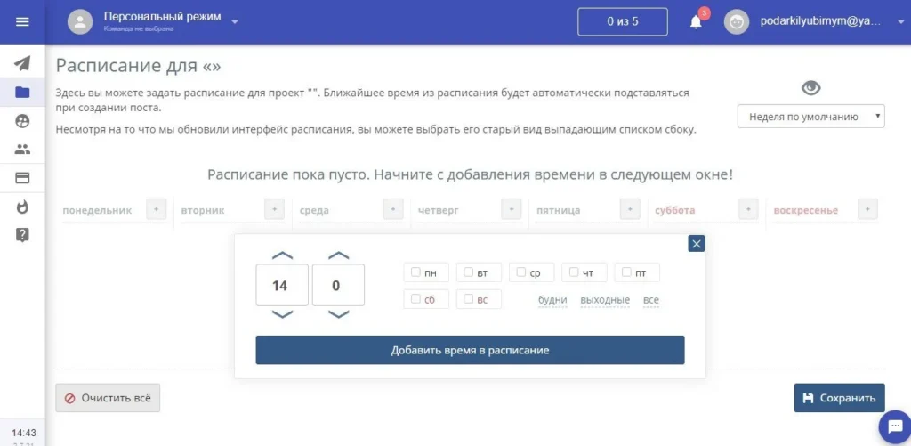Decrease the minutes value
The width and height of the screenshot is (911, 446).
tap(338, 314)
